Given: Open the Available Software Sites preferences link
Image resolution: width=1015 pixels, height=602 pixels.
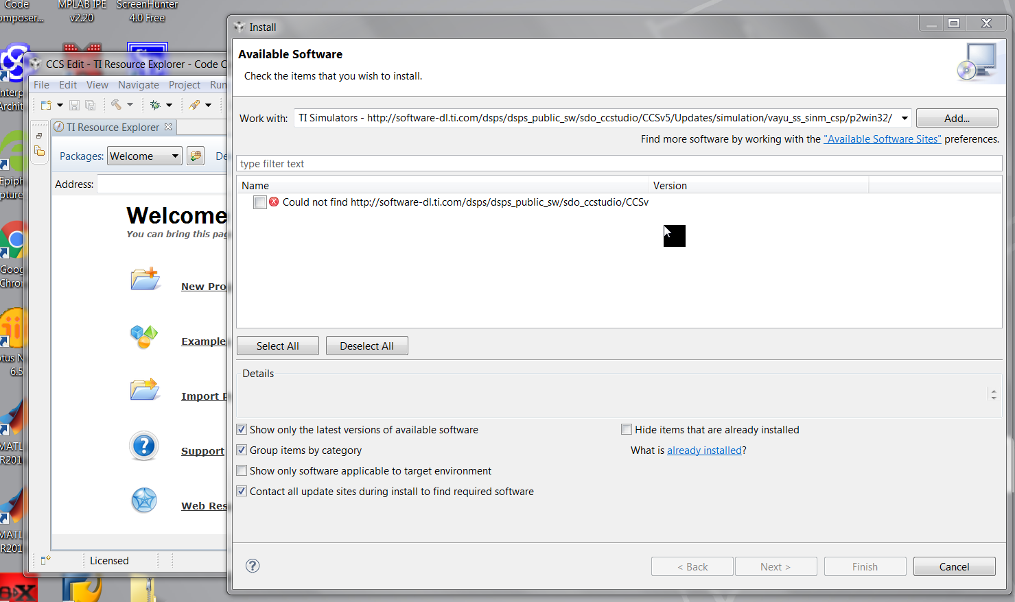Looking at the screenshot, I should (883, 139).
